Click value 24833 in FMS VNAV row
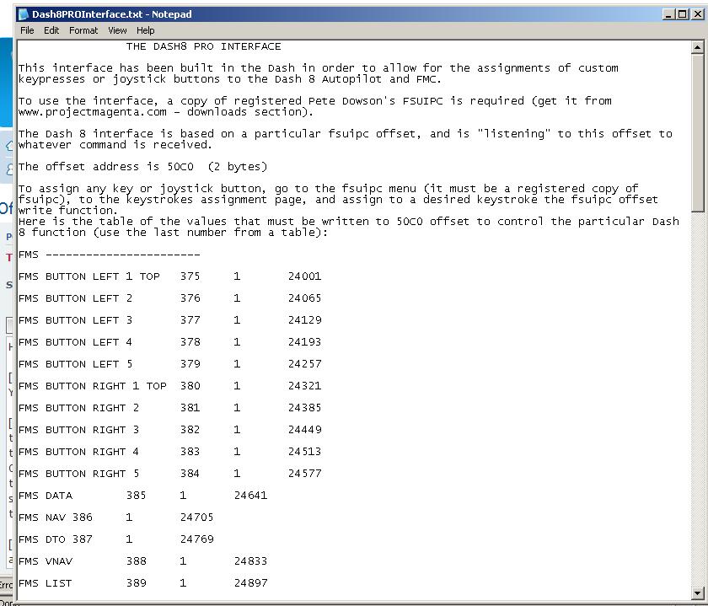The height and width of the screenshot is (606, 708). point(250,561)
